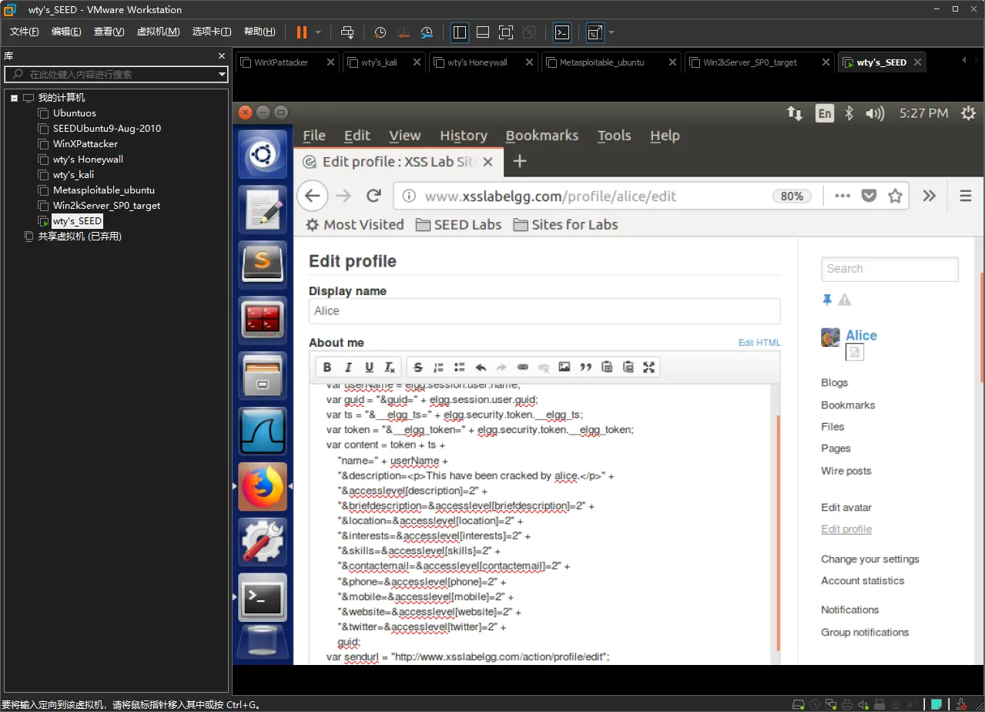Enter full screen mode in VMware
This screenshot has width=985, height=712.
tap(506, 32)
